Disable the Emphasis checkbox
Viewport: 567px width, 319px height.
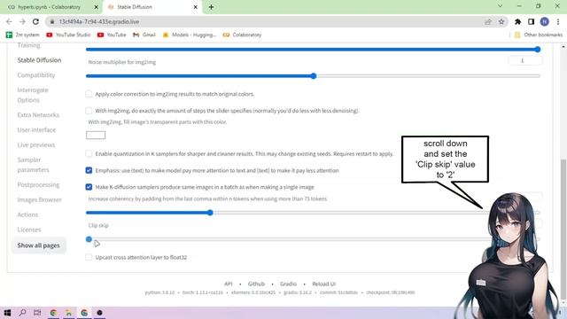(x=89, y=170)
